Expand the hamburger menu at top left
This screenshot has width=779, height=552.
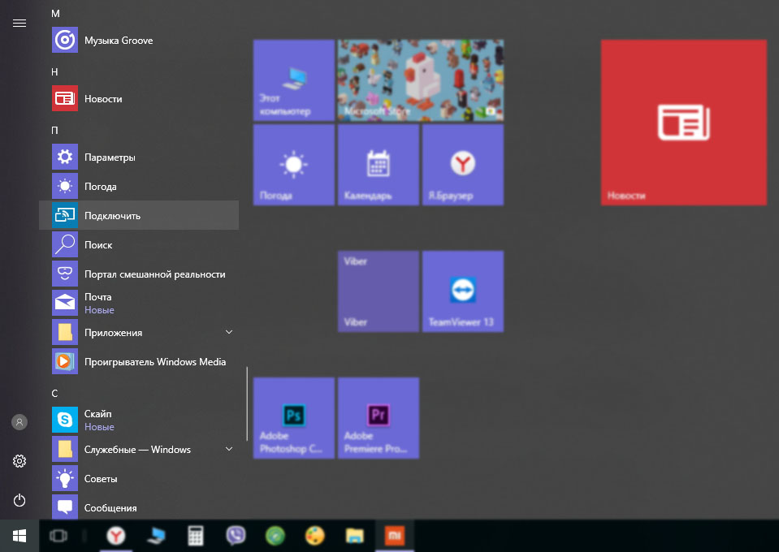click(19, 24)
